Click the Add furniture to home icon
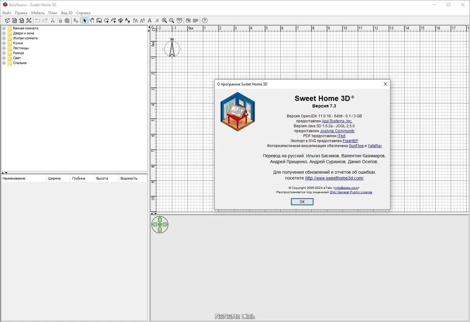 76,20
